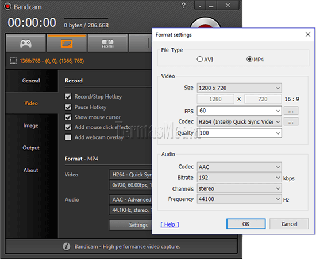The image size is (316, 260).
Task: Open the Image tab in the sidebar
Action: [32, 125]
